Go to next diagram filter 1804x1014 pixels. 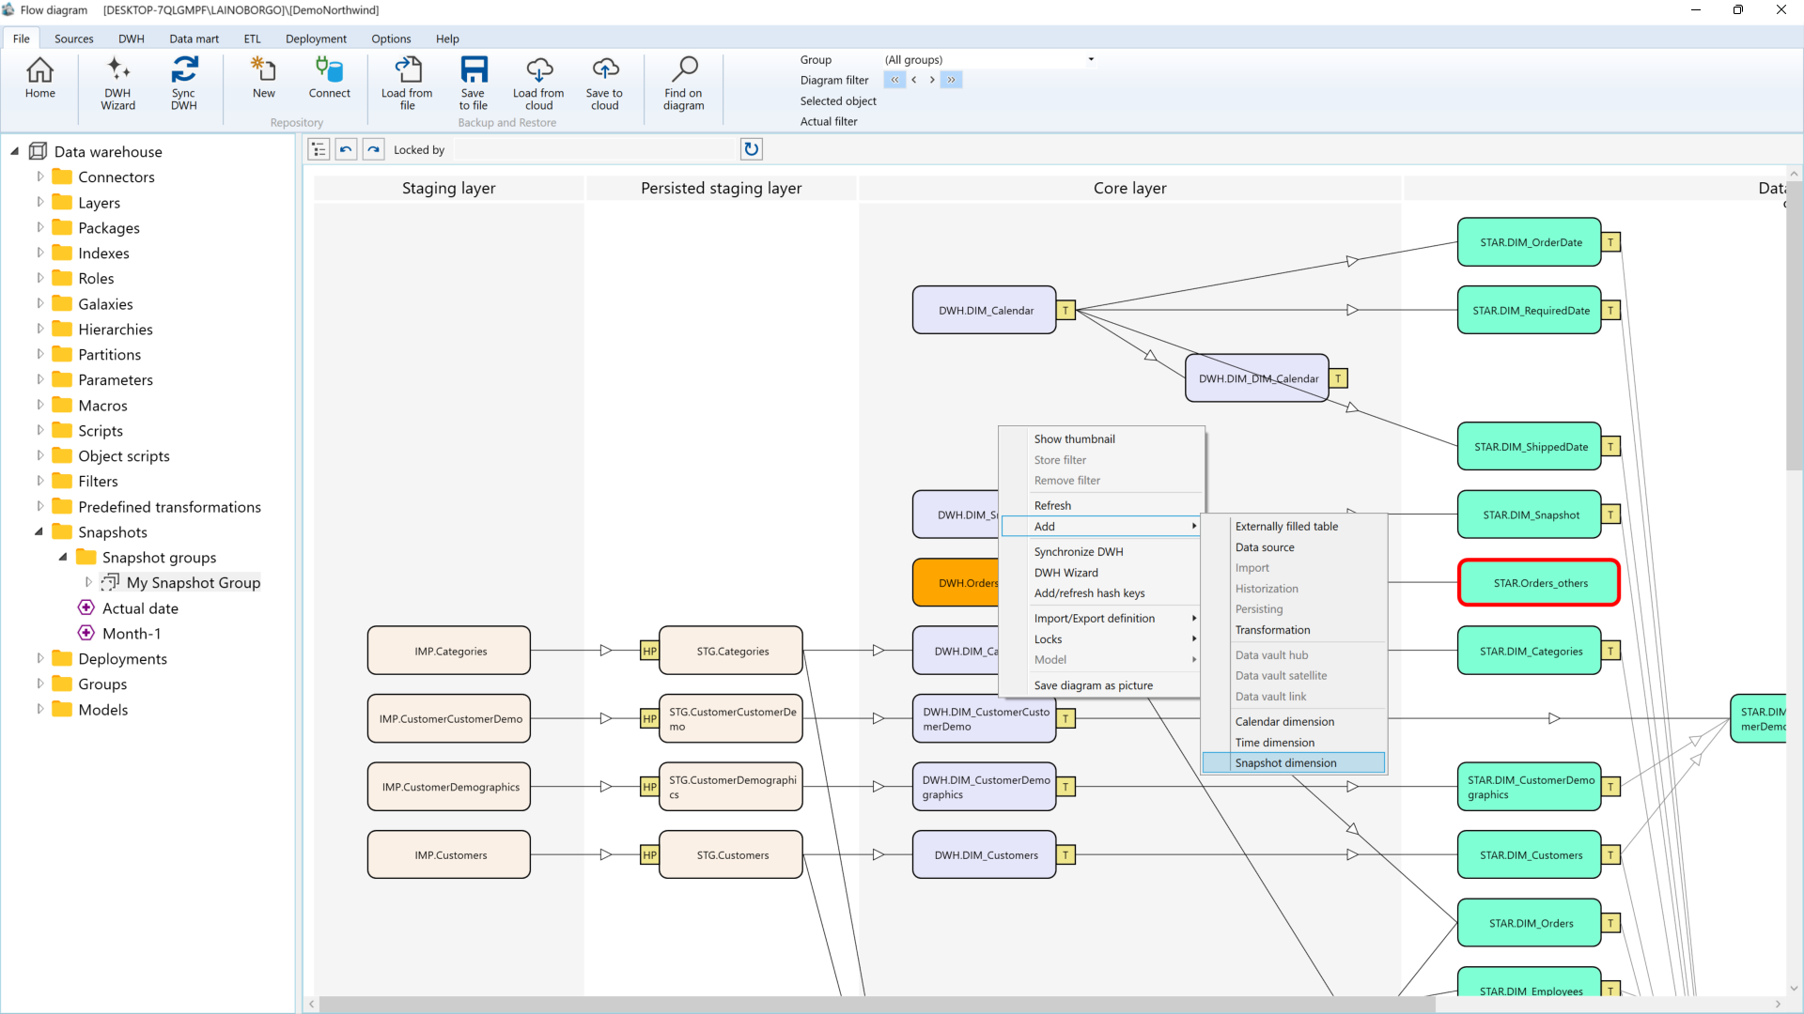click(x=932, y=80)
